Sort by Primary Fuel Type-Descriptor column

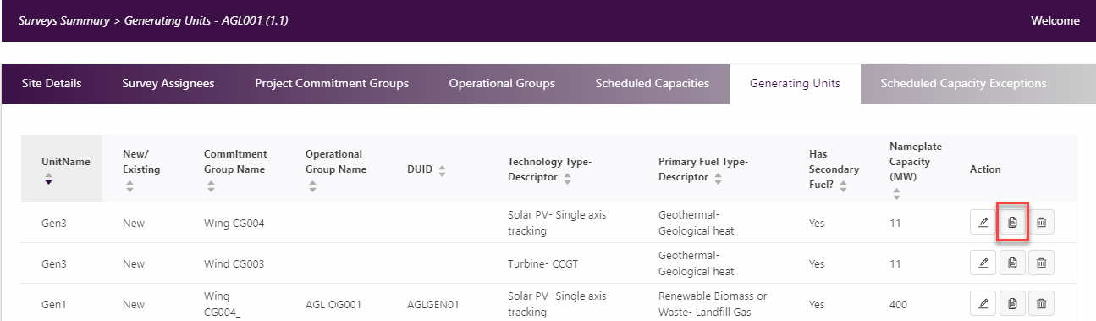click(x=718, y=178)
